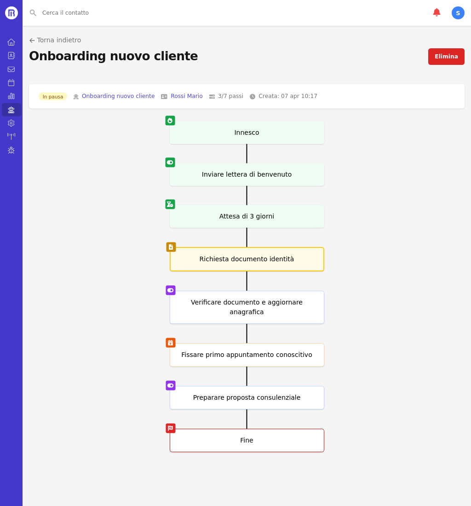Screen dimensions: 471x506
Task: Open the Settings gear in sidebar
Action: click(x=11, y=123)
